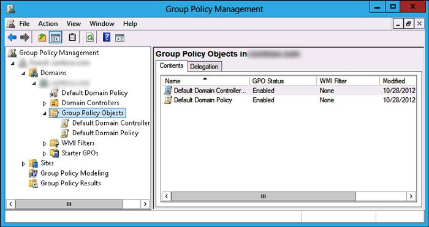Sort by the GPO Status column header

pos(283,81)
